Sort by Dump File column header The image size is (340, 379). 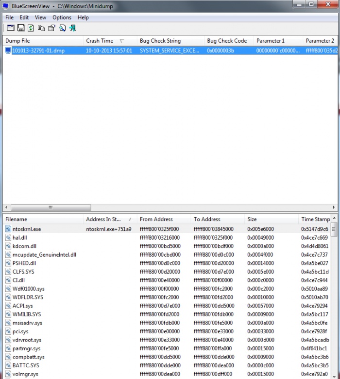coord(43,41)
